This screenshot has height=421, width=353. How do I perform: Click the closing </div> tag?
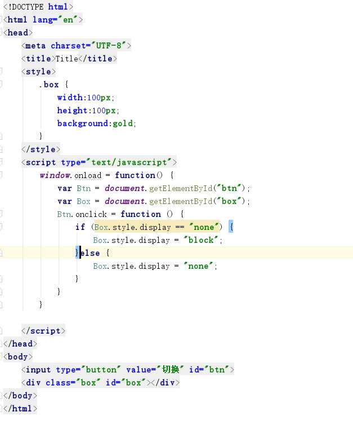tap(165, 382)
